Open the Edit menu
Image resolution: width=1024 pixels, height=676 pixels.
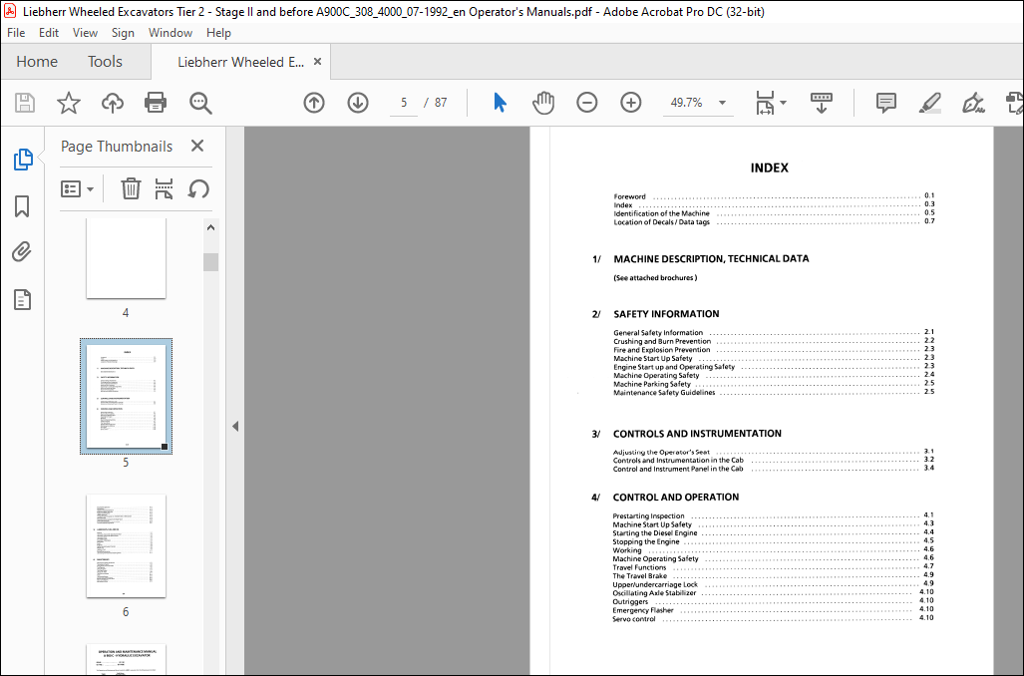(x=48, y=33)
